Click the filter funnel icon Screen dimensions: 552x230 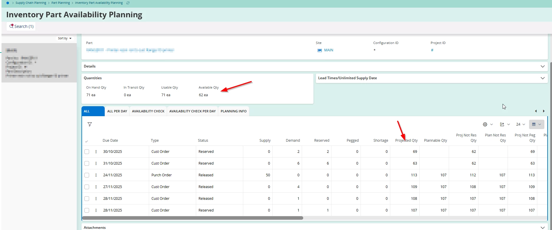click(x=90, y=124)
